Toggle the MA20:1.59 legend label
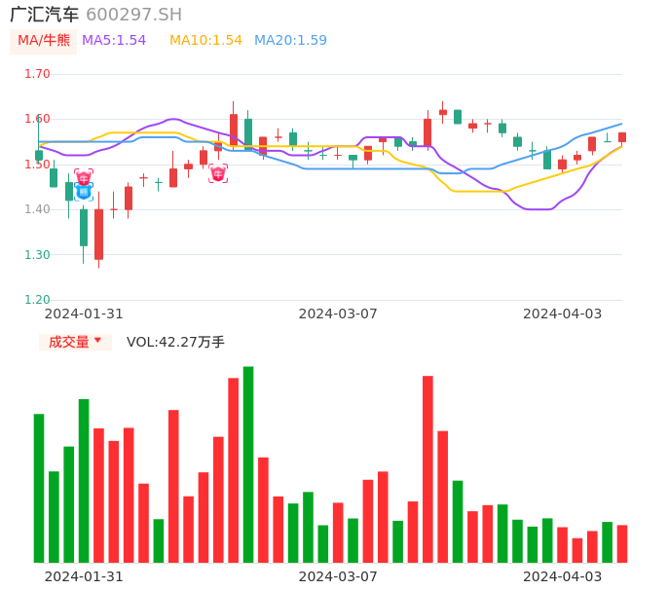Image resolution: width=668 pixels, height=590 pixels. pos(290,41)
